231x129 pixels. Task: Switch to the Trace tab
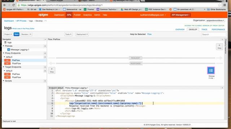[x=204, y=29]
